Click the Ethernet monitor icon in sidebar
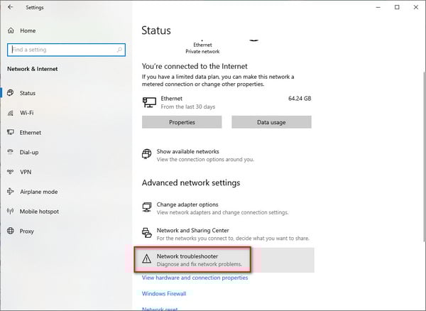 point(11,133)
